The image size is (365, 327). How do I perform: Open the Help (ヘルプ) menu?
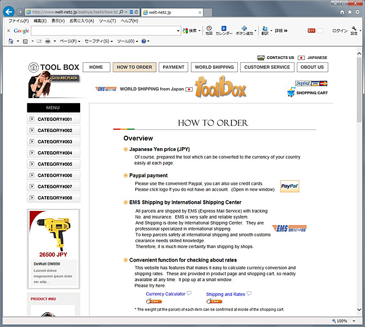129,21
